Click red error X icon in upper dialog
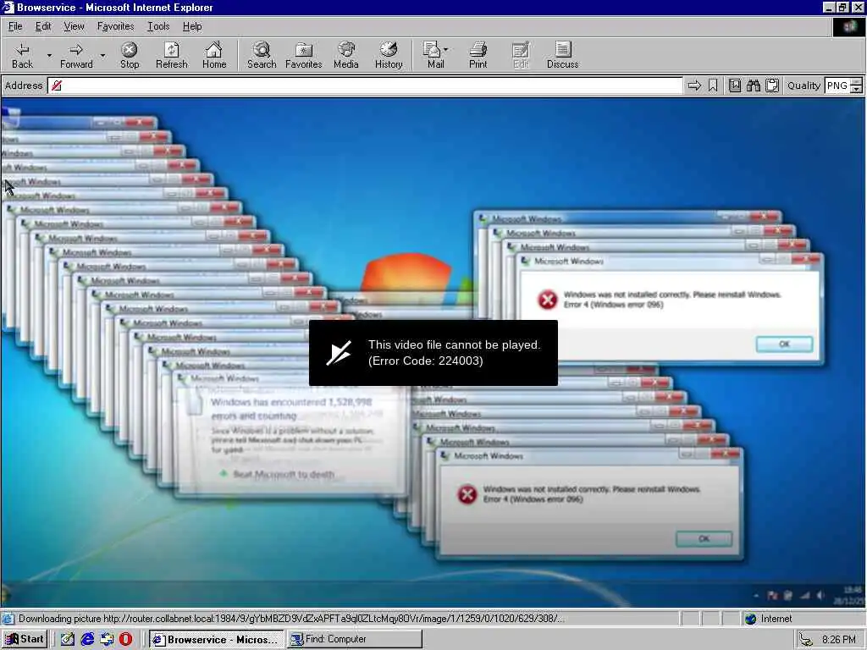This screenshot has height=650, width=867. [x=548, y=300]
